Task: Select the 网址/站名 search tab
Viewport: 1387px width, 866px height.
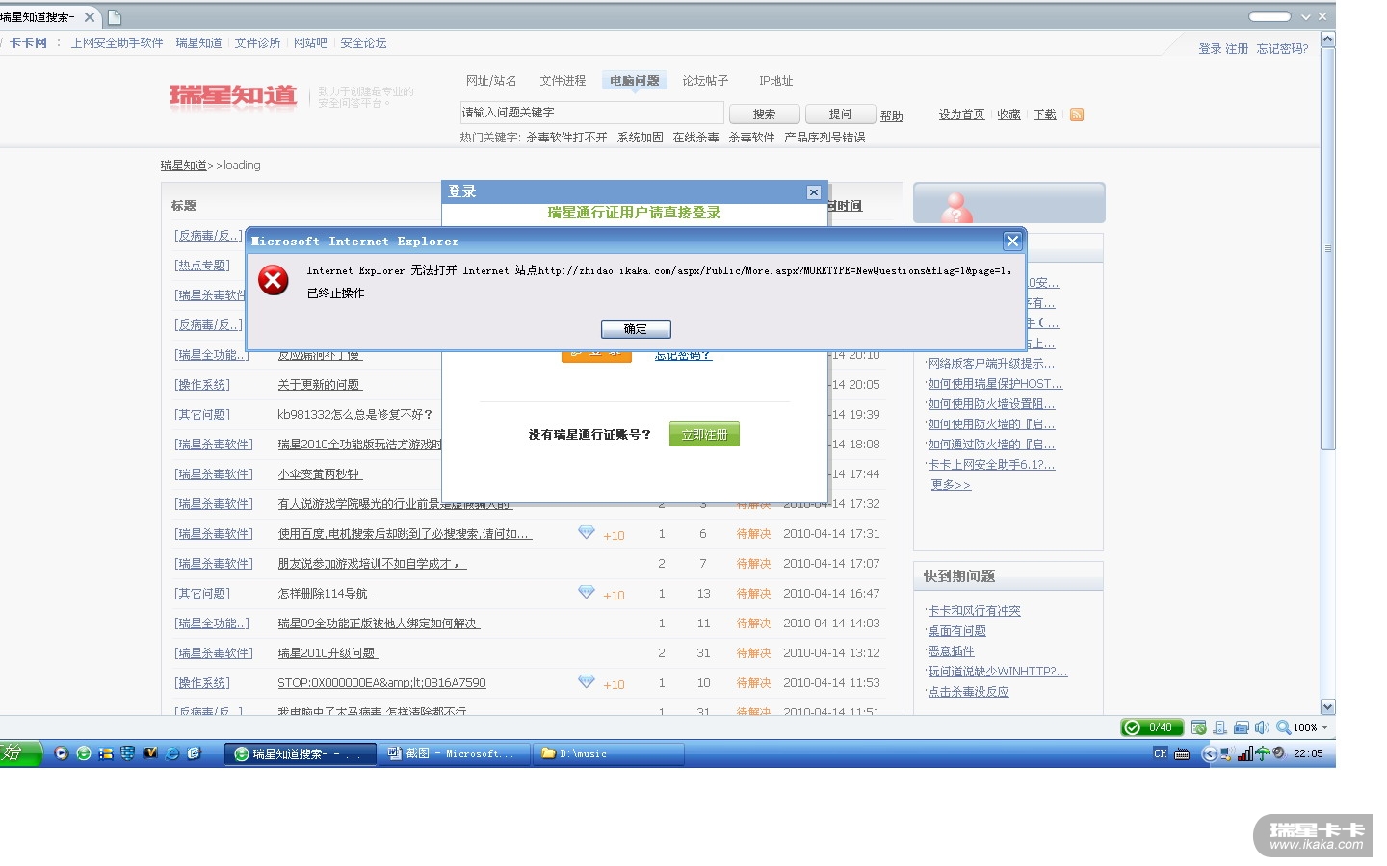Action: pos(491,81)
